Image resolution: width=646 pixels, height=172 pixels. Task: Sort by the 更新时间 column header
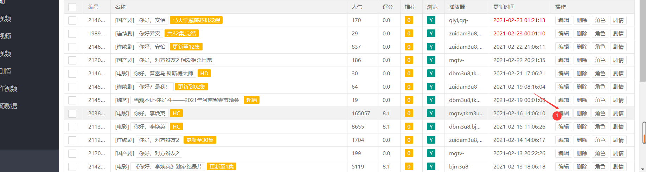pos(504,7)
